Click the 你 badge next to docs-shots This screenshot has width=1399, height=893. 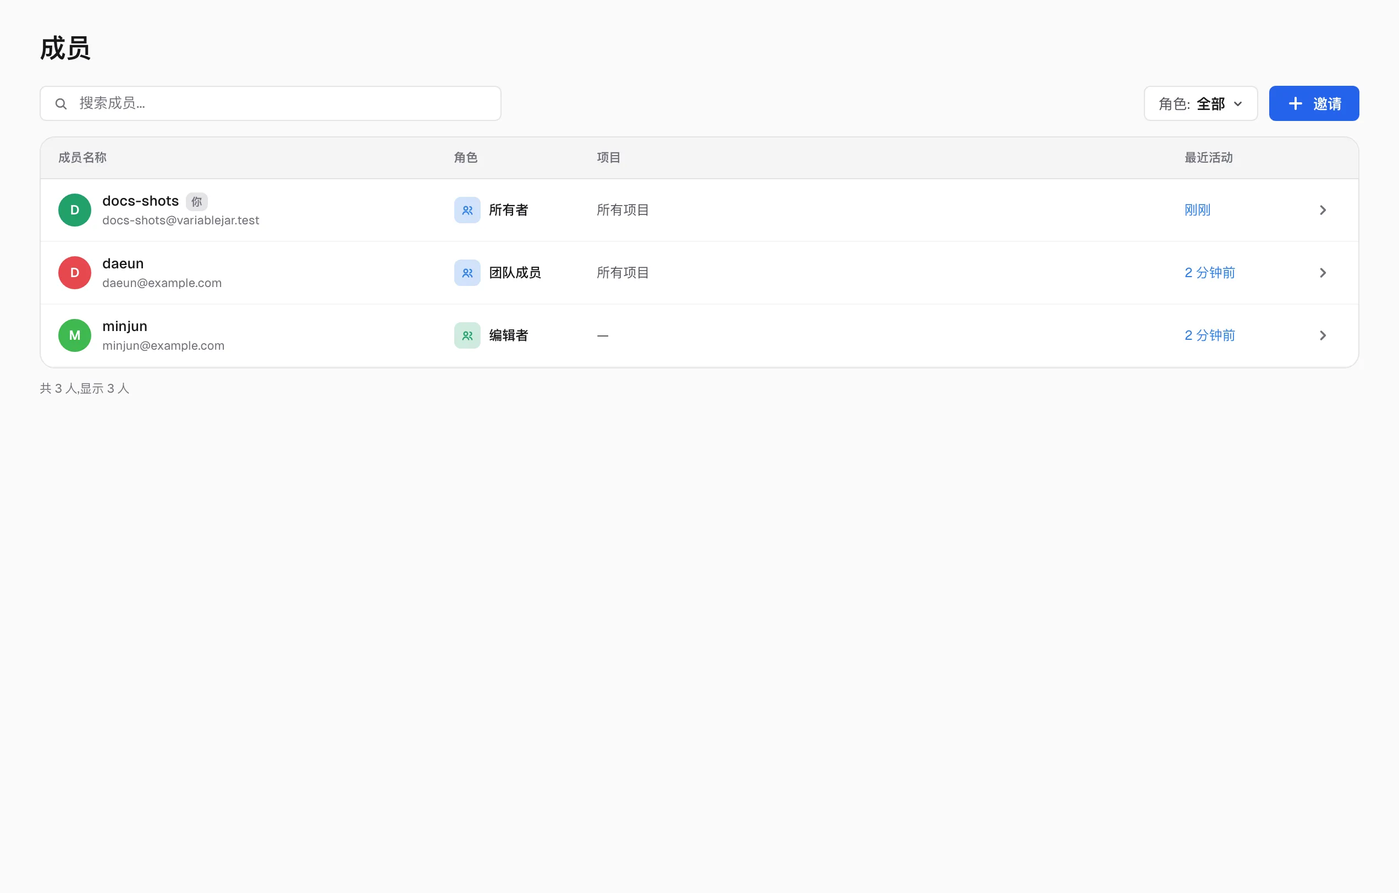pyautogui.click(x=197, y=202)
